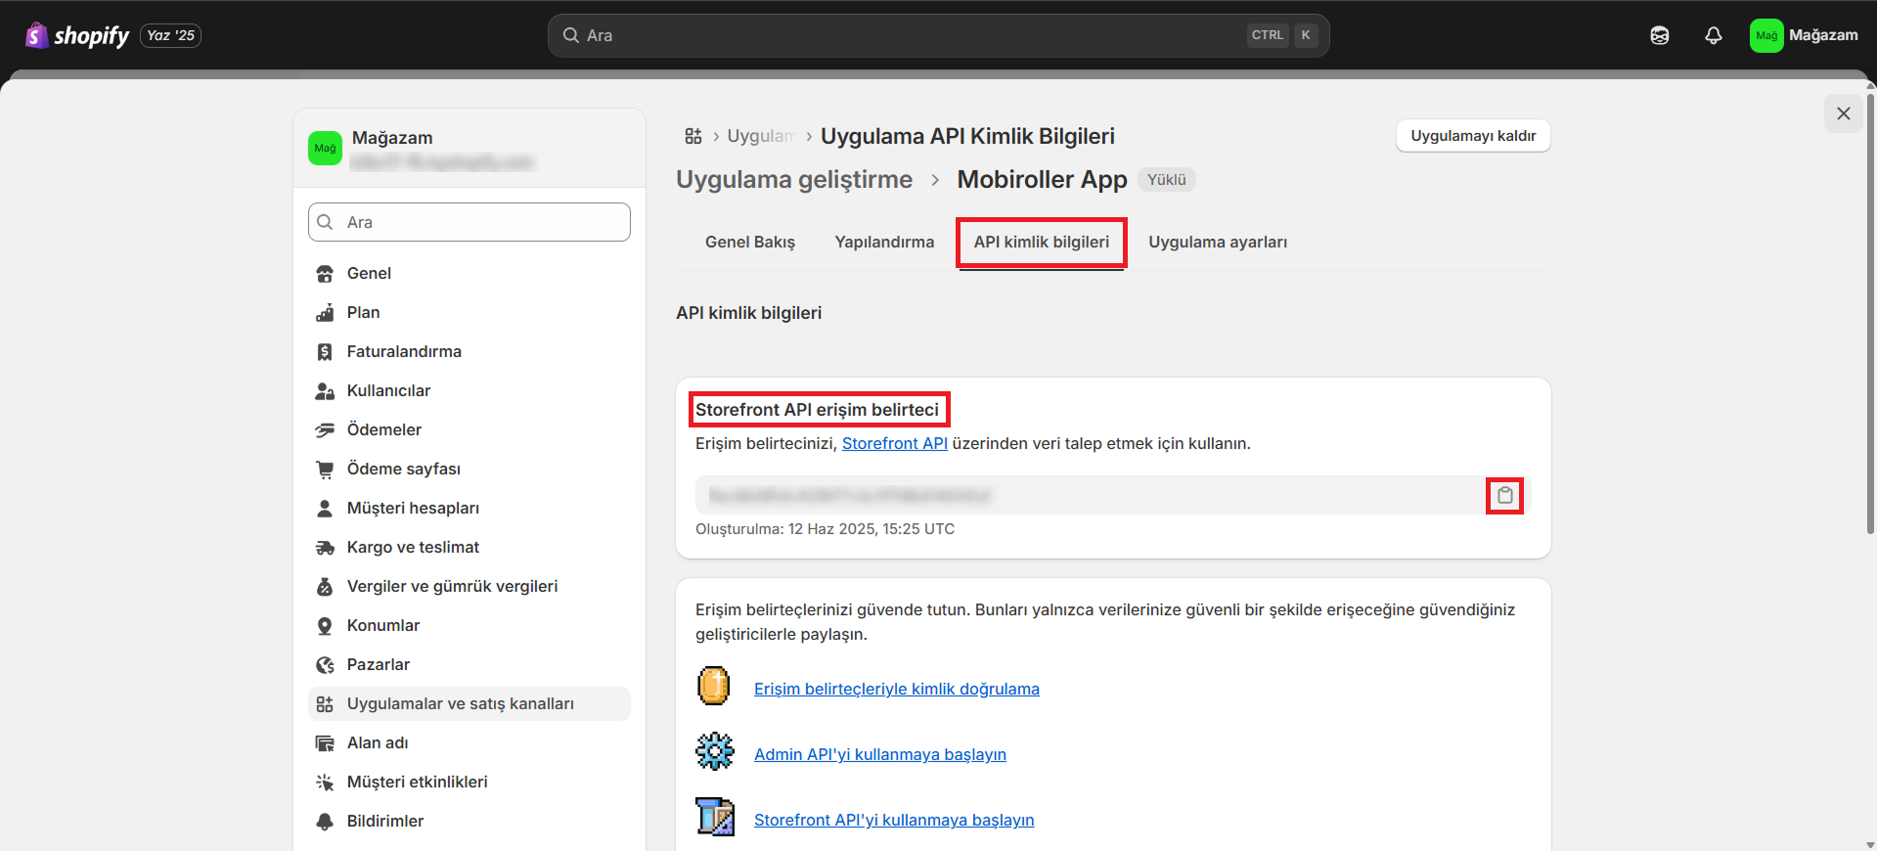The height and width of the screenshot is (851, 1877).
Task: Click the Yüklü status badge
Action: pyautogui.click(x=1166, y=180)
